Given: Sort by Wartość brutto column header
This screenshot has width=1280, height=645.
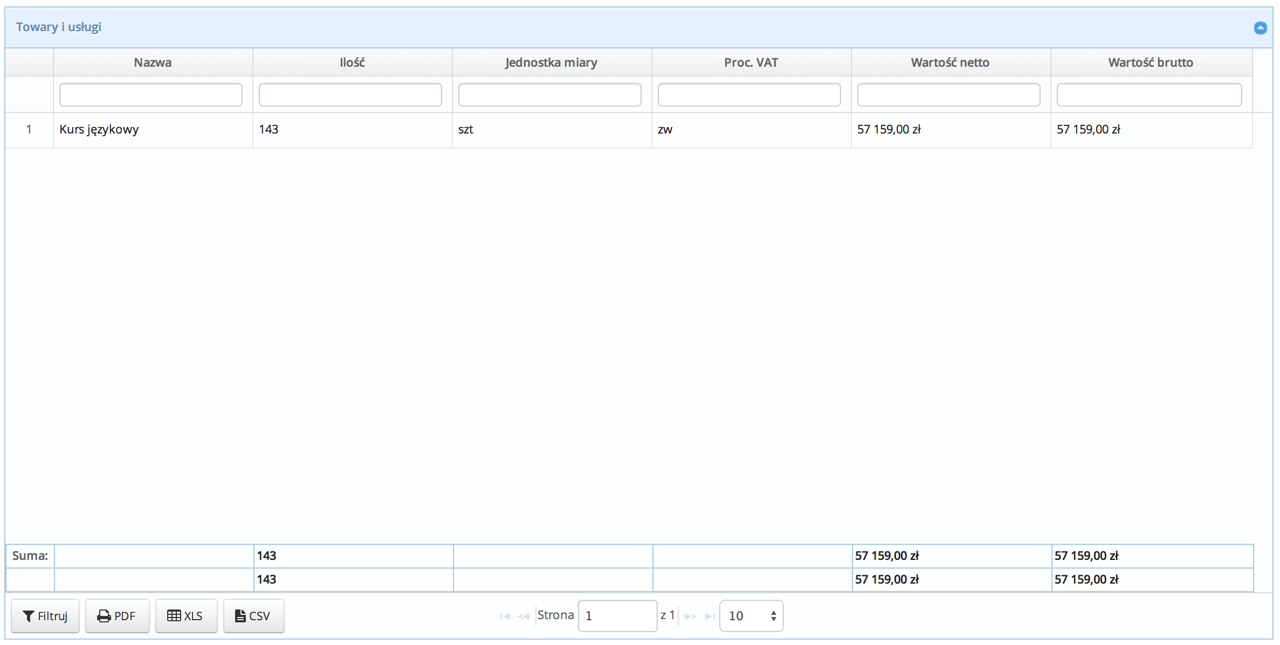Looking at the screenshot, I should [x=1151, y=62].
